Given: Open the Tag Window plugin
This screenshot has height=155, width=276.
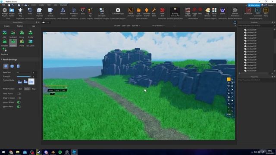Looking at the screenshot, I should [x=207, y=12].
